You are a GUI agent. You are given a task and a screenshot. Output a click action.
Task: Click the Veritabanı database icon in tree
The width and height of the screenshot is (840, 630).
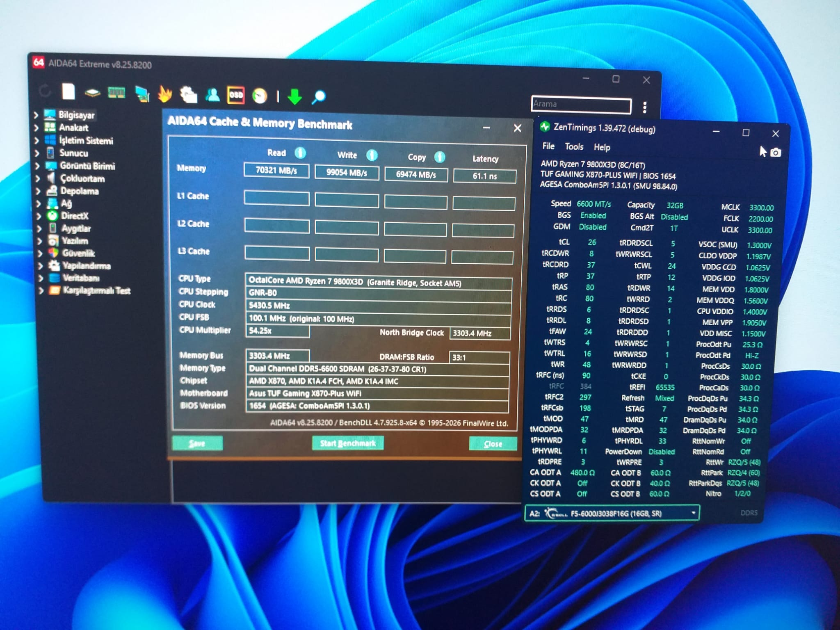[54, 278]
